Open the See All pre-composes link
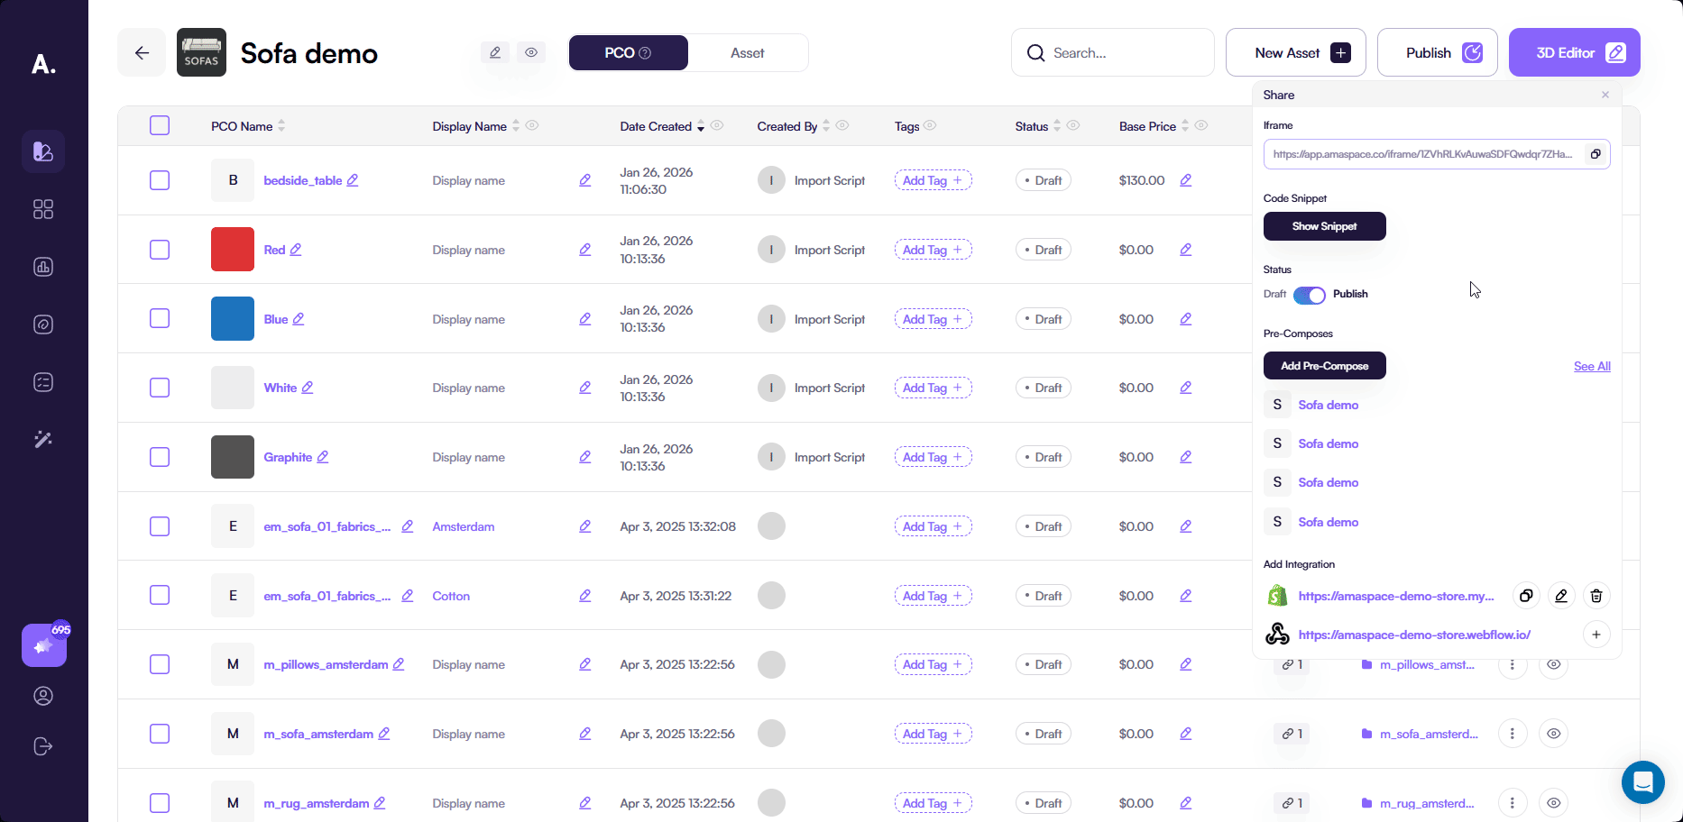Screen dimensions: 1683x822 (1592, 366)
